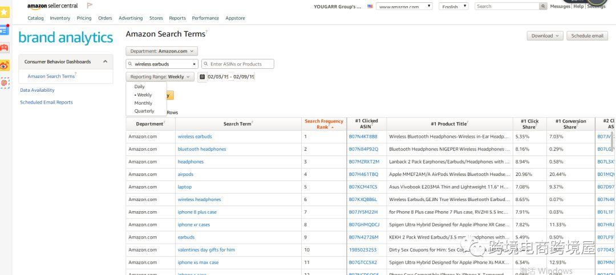This screenshot has width=616, height=275.
Task: Open the red game controller sidebar icon
Action: pyautogui.click(x=5, y=48)
